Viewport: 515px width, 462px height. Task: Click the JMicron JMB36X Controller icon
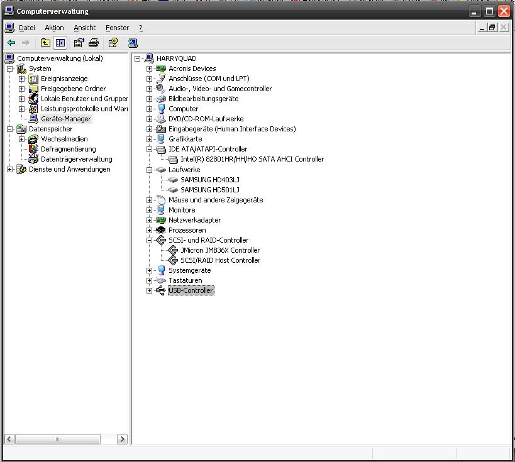173,250
